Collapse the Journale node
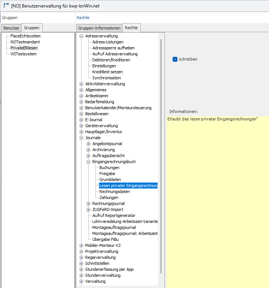The image size is (269, 288). click(x=81, y=138)
